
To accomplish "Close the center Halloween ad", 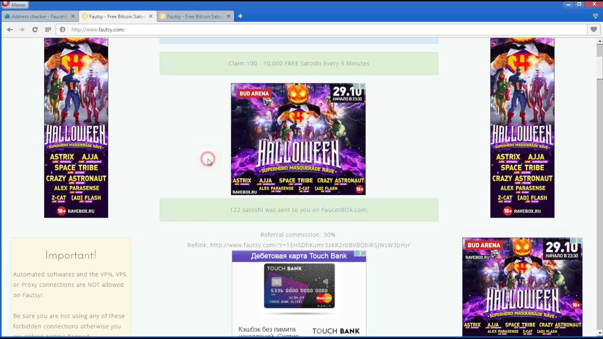I will pyautogui.click(x=363, y=86).
